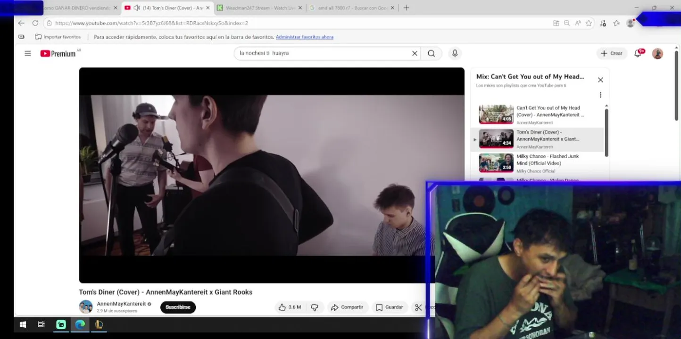Select Tom's Diner (Cover) playlist entry
681x339 pixels.
(x=537, y=139)
